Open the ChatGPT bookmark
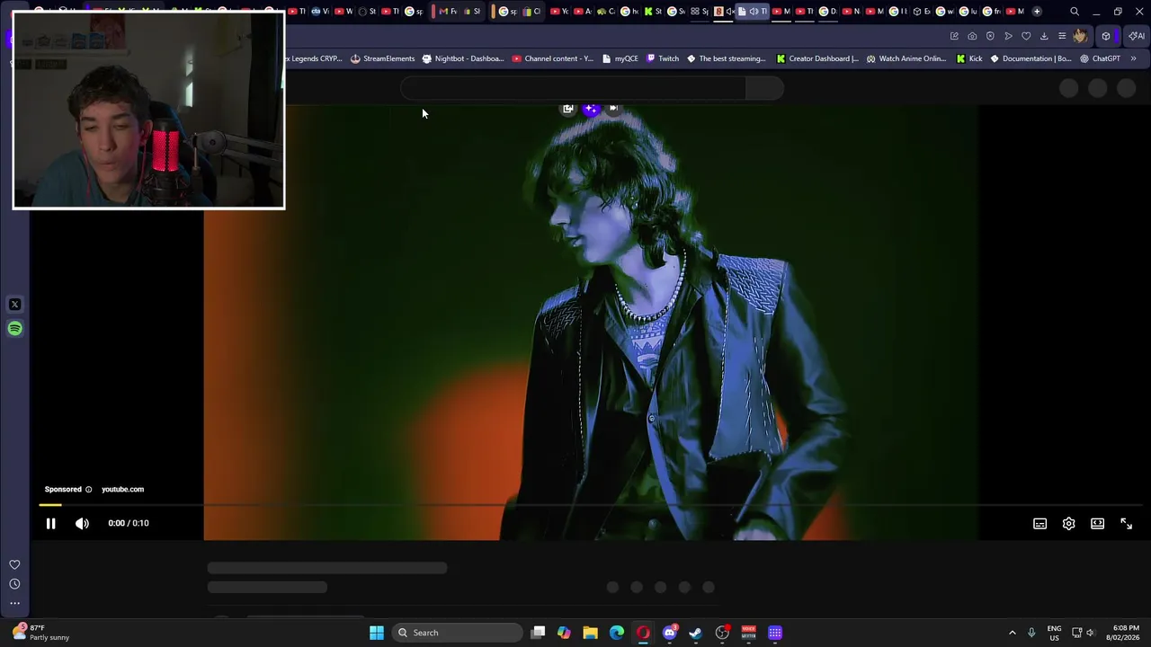Screen dimensions: 1151x647 [x=1100, y=58]
